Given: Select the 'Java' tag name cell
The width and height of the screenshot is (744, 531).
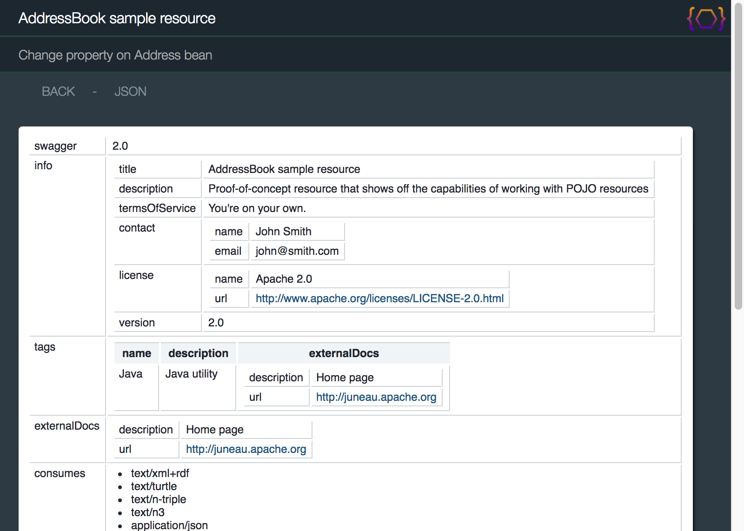Looking at the screenshot, I should click(136, 388).
